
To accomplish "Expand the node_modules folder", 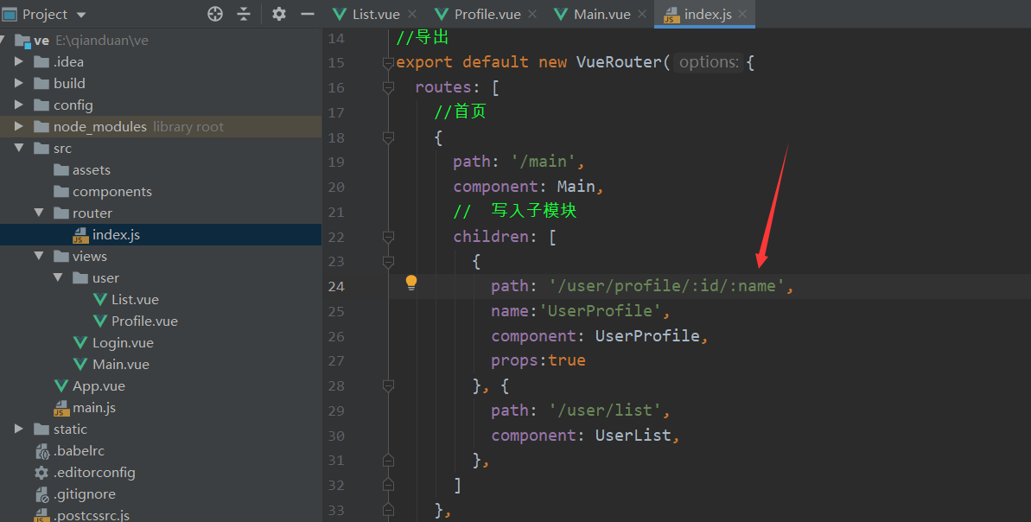I will click(19, 126).
